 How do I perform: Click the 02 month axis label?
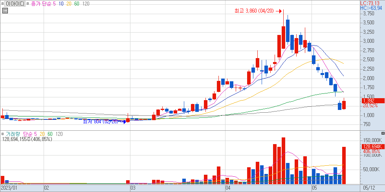pyautogui.click(x=47, y=188)
